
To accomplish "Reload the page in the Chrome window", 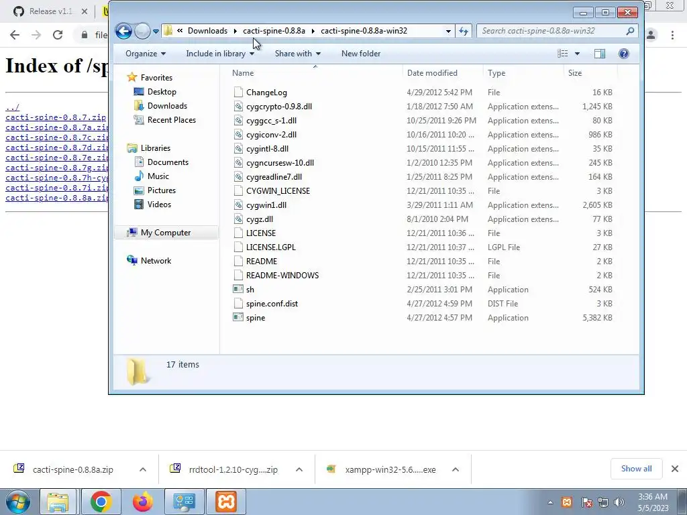I will tap(58, 35).
